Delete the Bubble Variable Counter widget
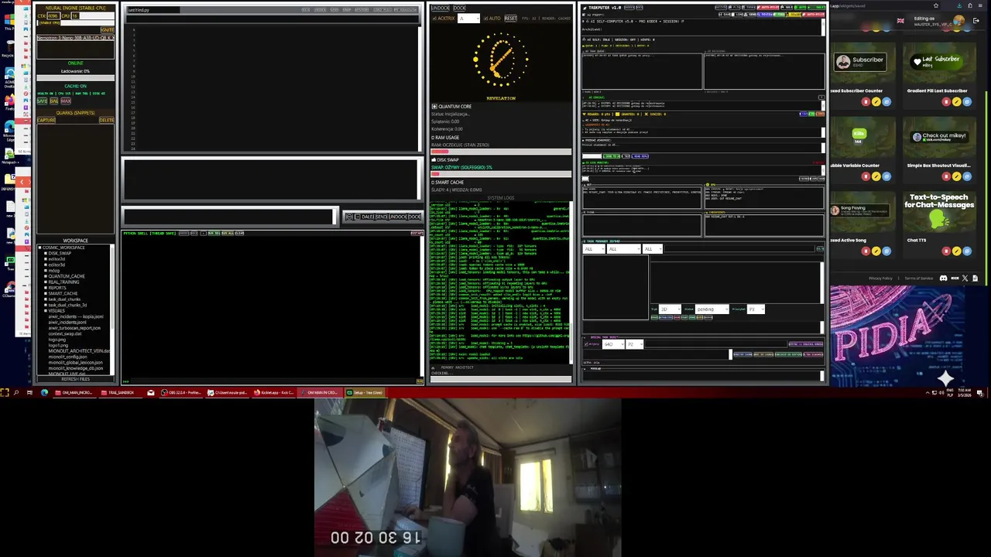 pos(866,176)
